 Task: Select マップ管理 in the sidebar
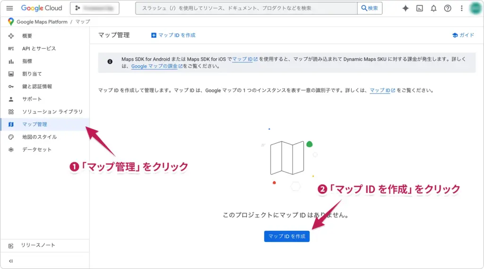click(45, 124)
